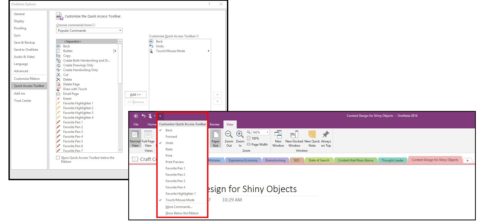Click the info icon beside Choose commands from

pyautogui.click(x=94, y=25)
